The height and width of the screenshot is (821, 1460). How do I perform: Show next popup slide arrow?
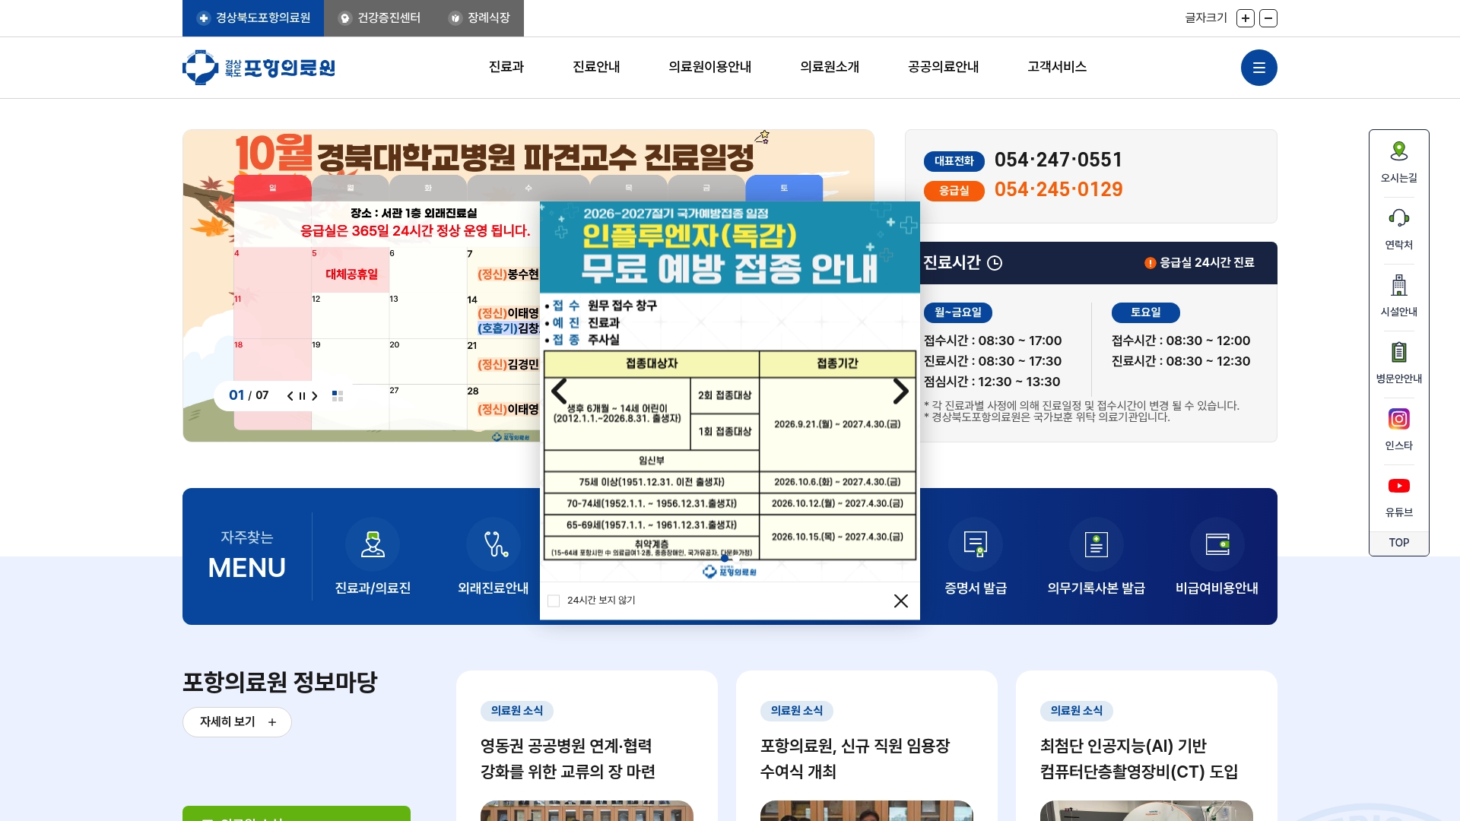(901, 391)
